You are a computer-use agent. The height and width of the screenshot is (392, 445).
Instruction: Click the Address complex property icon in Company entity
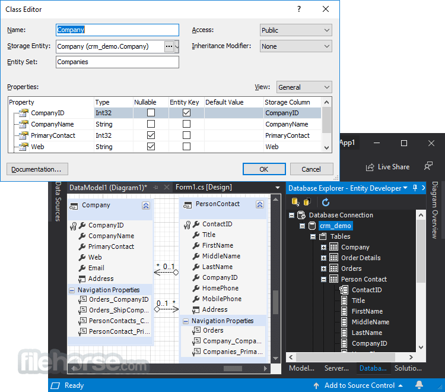(82, 279)
